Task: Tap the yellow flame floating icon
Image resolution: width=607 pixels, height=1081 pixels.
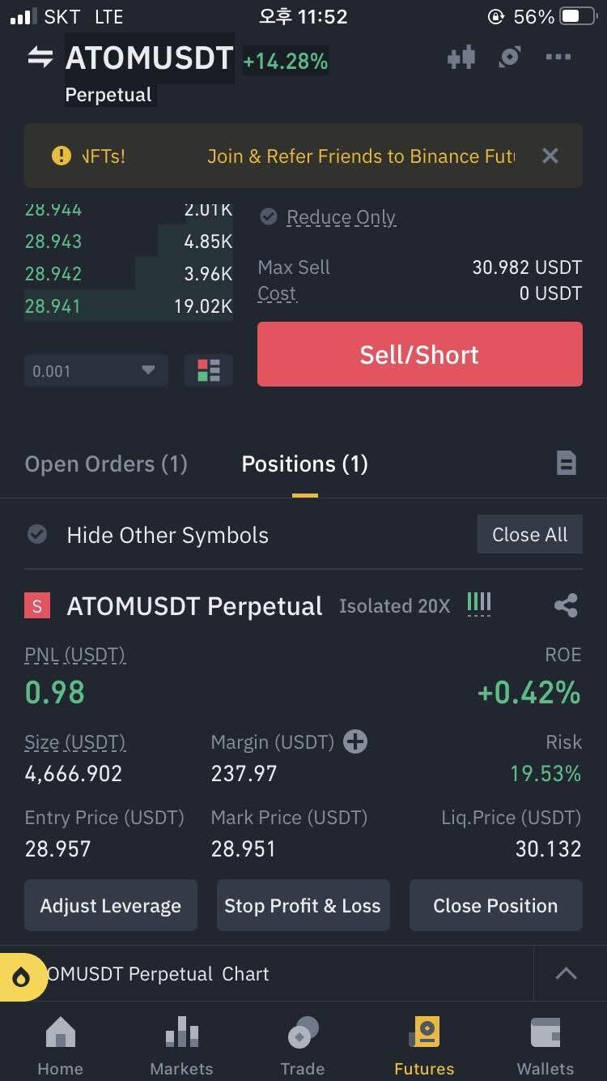Action: pyautogui.click(x=21, y=977)
